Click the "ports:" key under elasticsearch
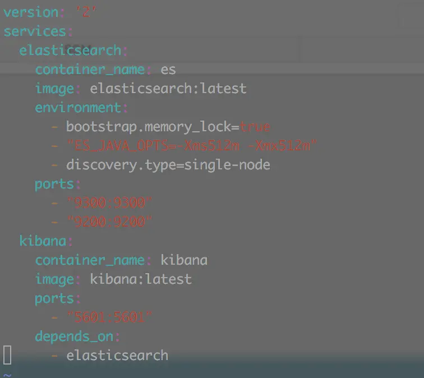The height and width of the screenshot is (378, 424). (x=58, y=185)
